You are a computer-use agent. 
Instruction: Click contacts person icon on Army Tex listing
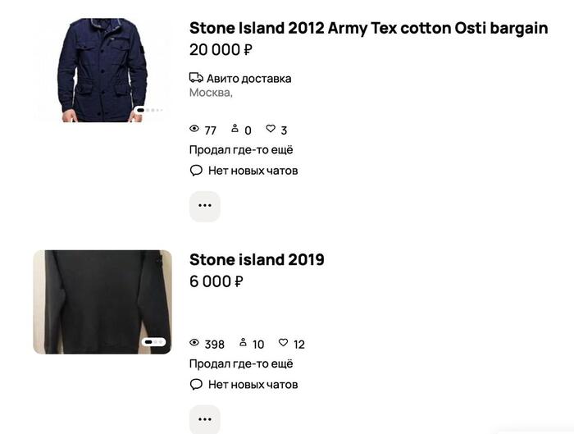(235, 130)
